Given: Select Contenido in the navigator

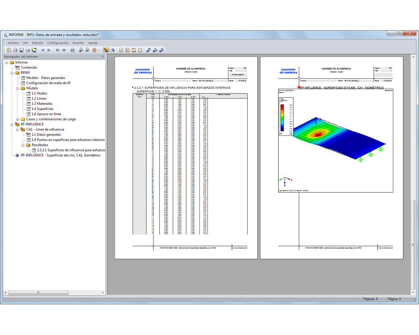Looking at the screenshot, I should click(29, 67).
